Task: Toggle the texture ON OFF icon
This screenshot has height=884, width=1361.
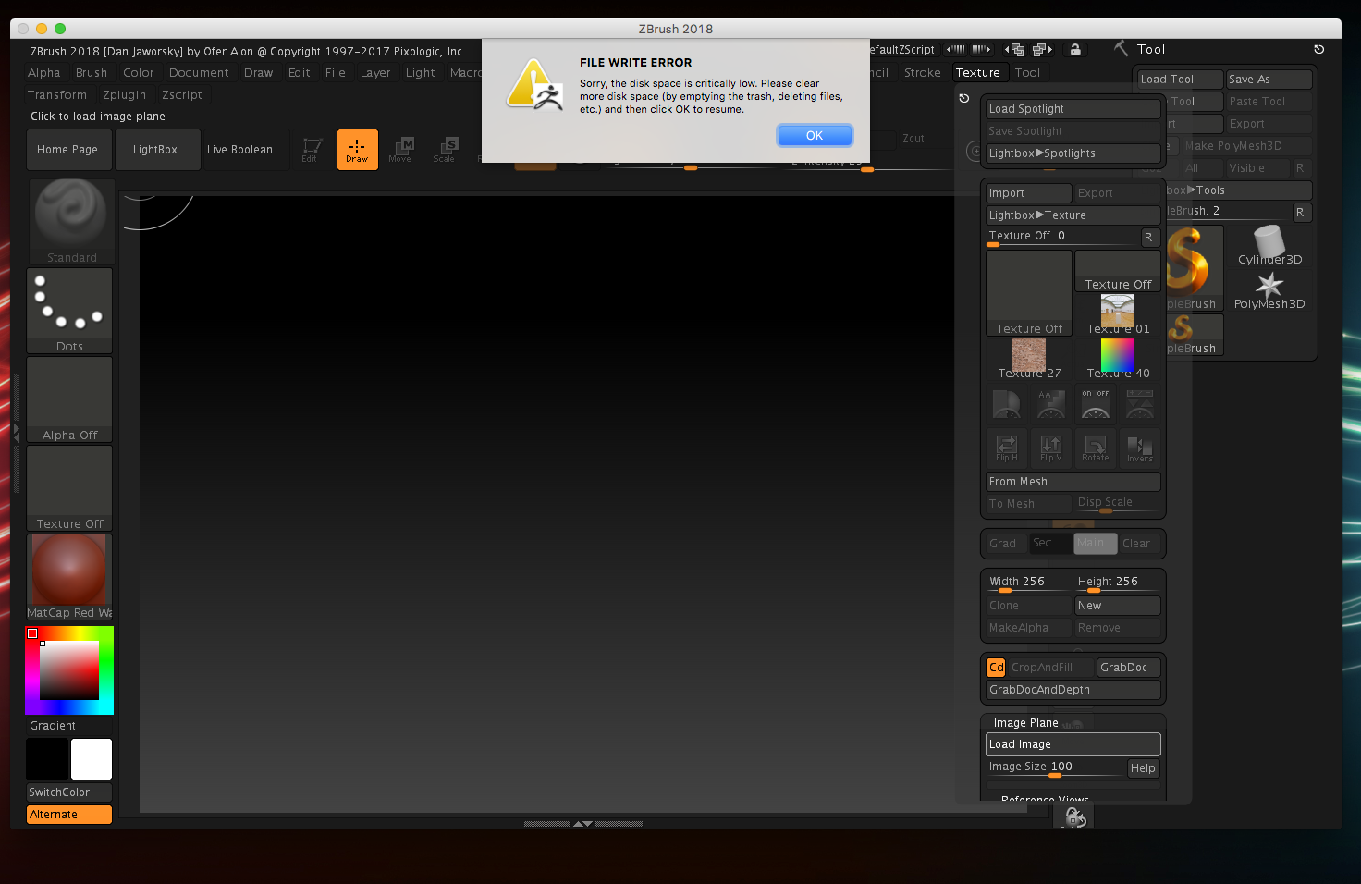Action: (x=1096, y=404)
